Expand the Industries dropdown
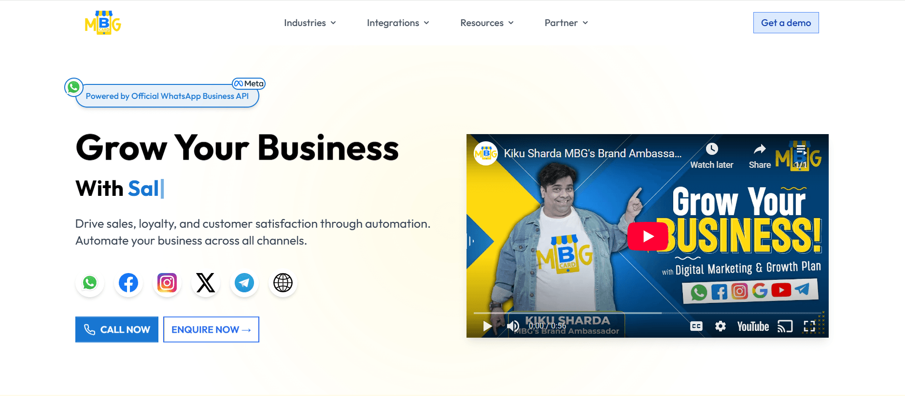This screenshot has height=397, width=905. point(310,23)
